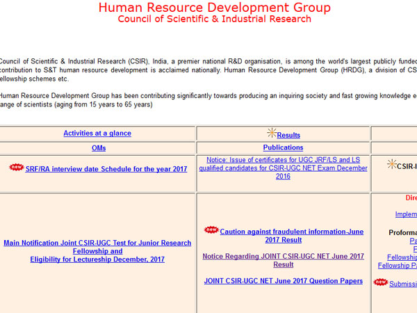417x313 pixels.
Task: Open Main Notification Joint CSIR-UGC Test link
Action: [x=97, y=251]
